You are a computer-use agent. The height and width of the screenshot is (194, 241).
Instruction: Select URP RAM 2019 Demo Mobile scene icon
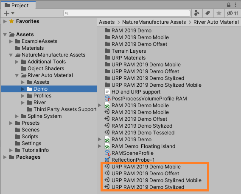click(107, 166)
